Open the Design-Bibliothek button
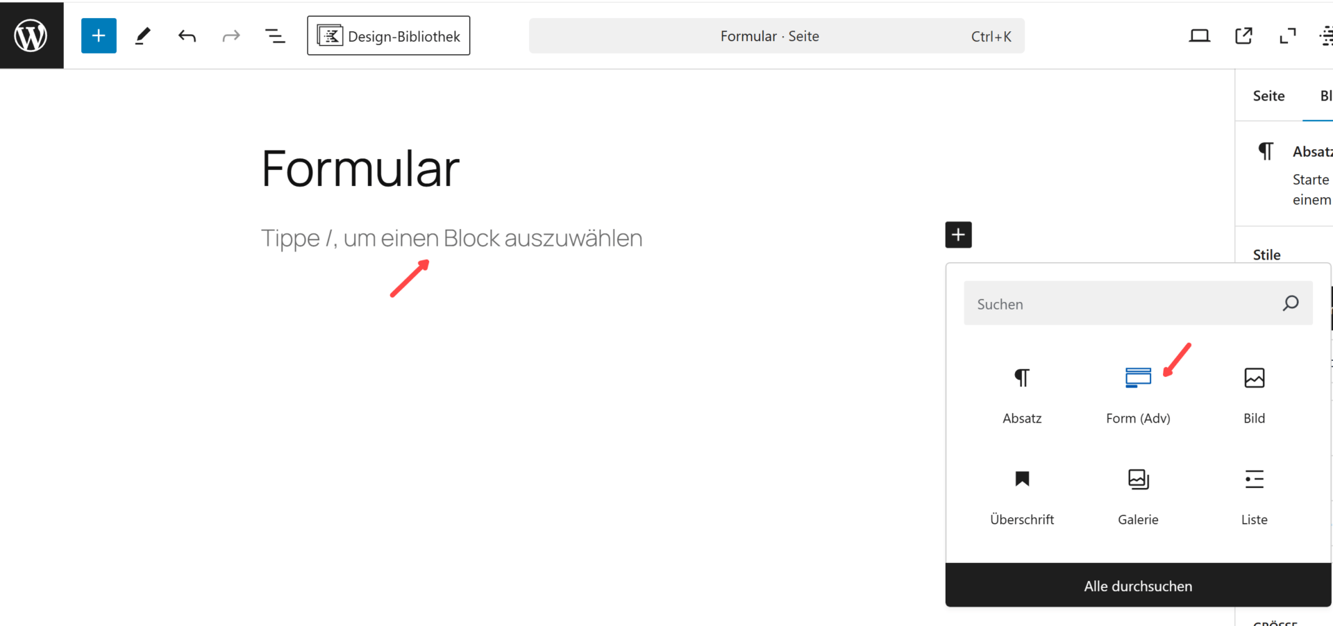Image resolution: width=1333 pixels, height=626 pixels. (388, 35)
